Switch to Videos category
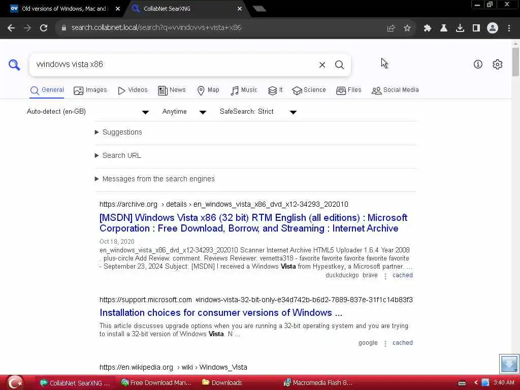520x390 pixels. tap(133, 90)
